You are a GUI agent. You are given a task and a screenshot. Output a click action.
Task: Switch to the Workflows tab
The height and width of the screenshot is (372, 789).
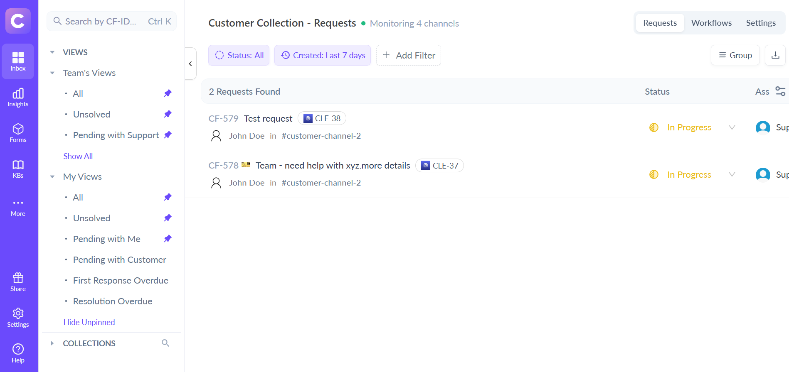tap(711, 23)
